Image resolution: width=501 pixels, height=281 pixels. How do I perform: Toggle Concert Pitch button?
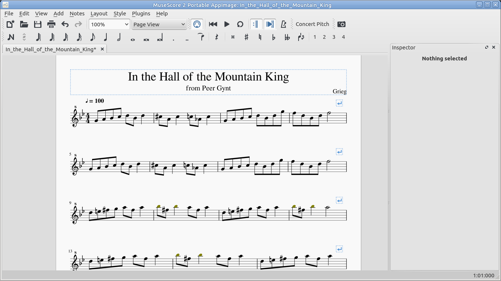pos(312,24)
